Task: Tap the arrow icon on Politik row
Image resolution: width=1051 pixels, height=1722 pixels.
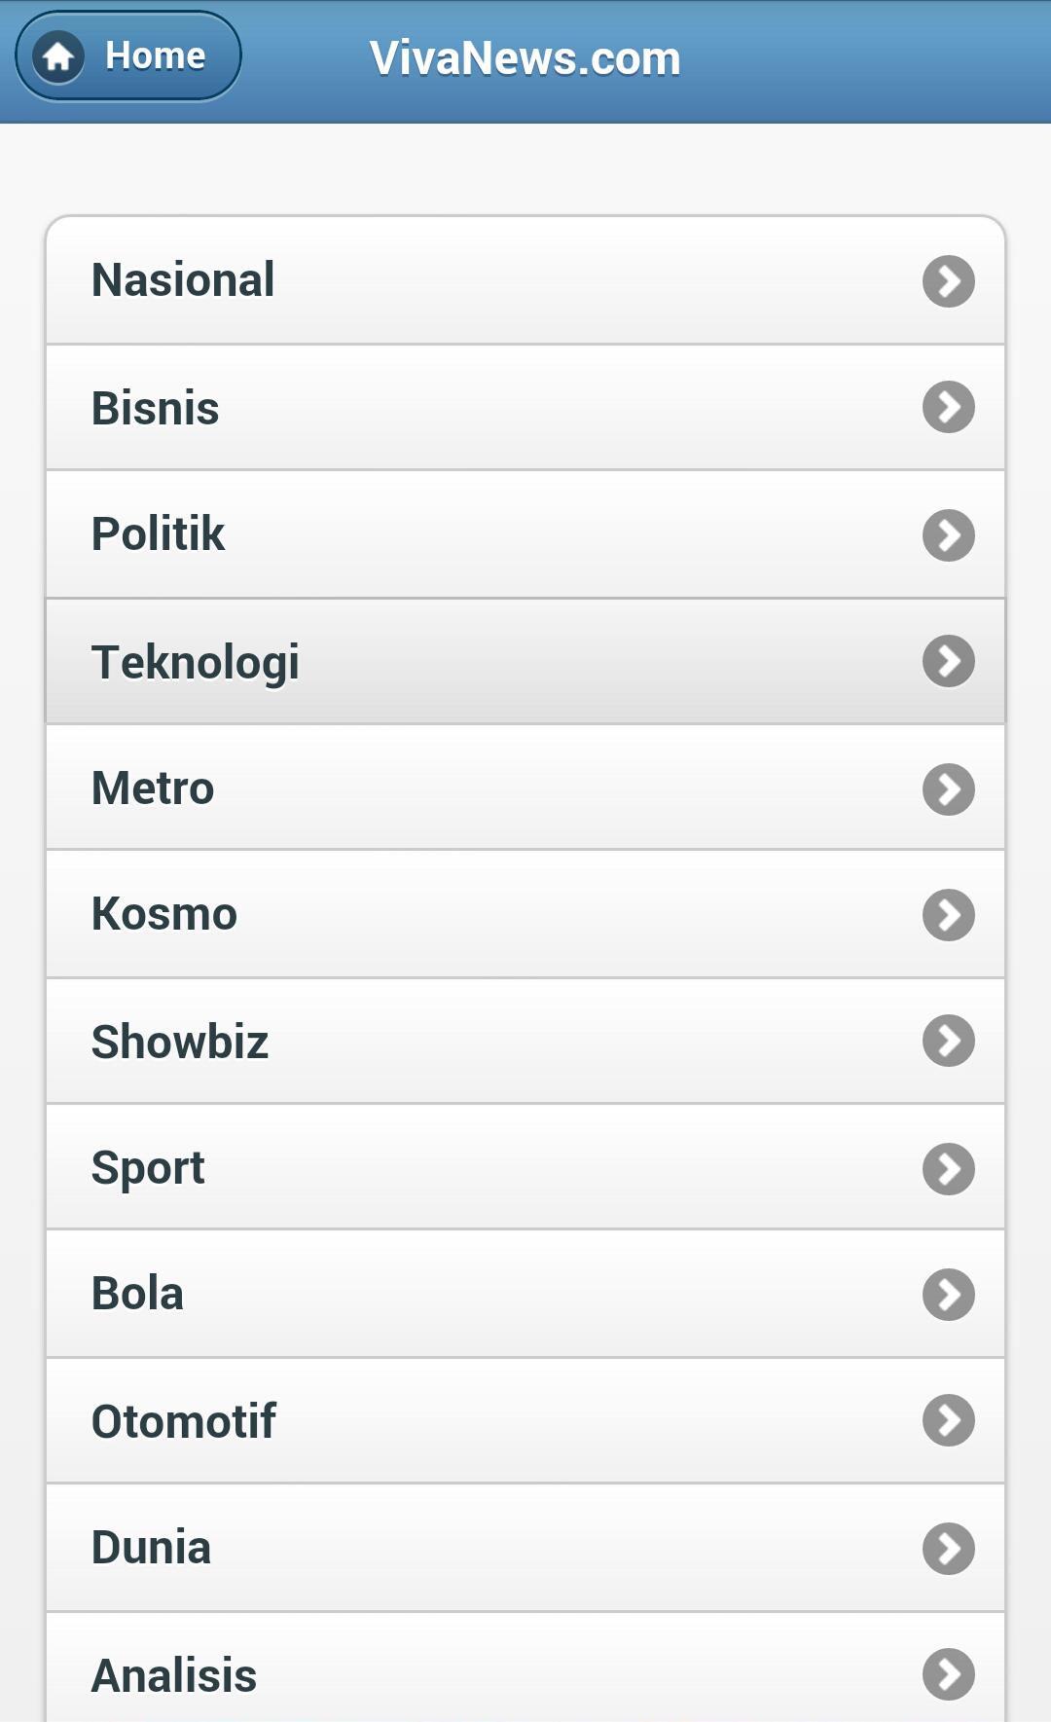Action: pos(949,534)
